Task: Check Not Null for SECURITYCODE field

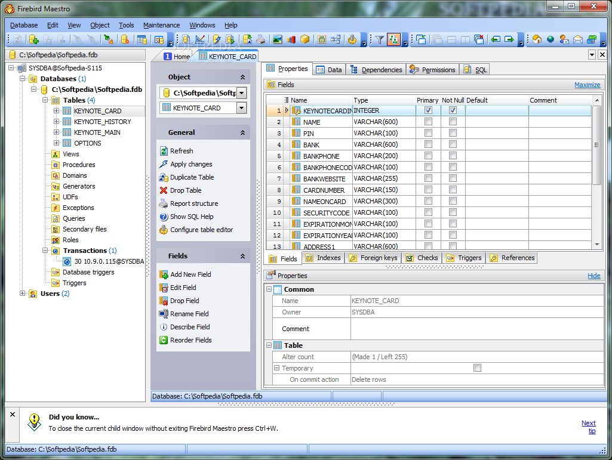Action: point(453,212)
